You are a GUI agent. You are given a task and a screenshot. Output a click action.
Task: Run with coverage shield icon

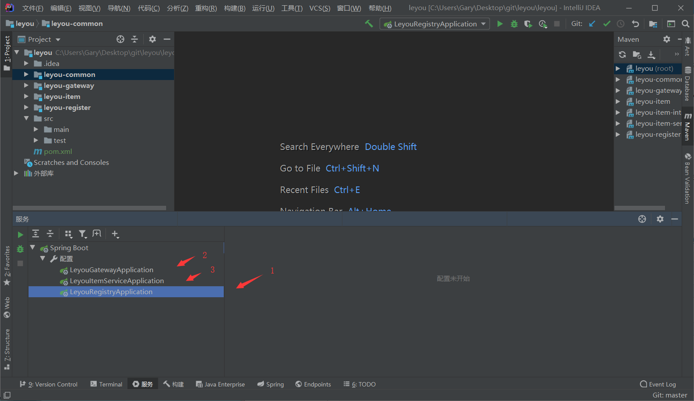528,24
